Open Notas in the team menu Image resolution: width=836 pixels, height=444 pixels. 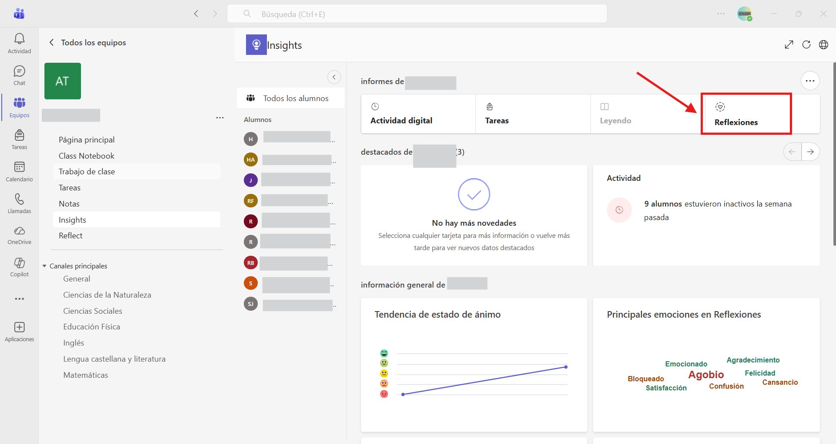(136, 203)
